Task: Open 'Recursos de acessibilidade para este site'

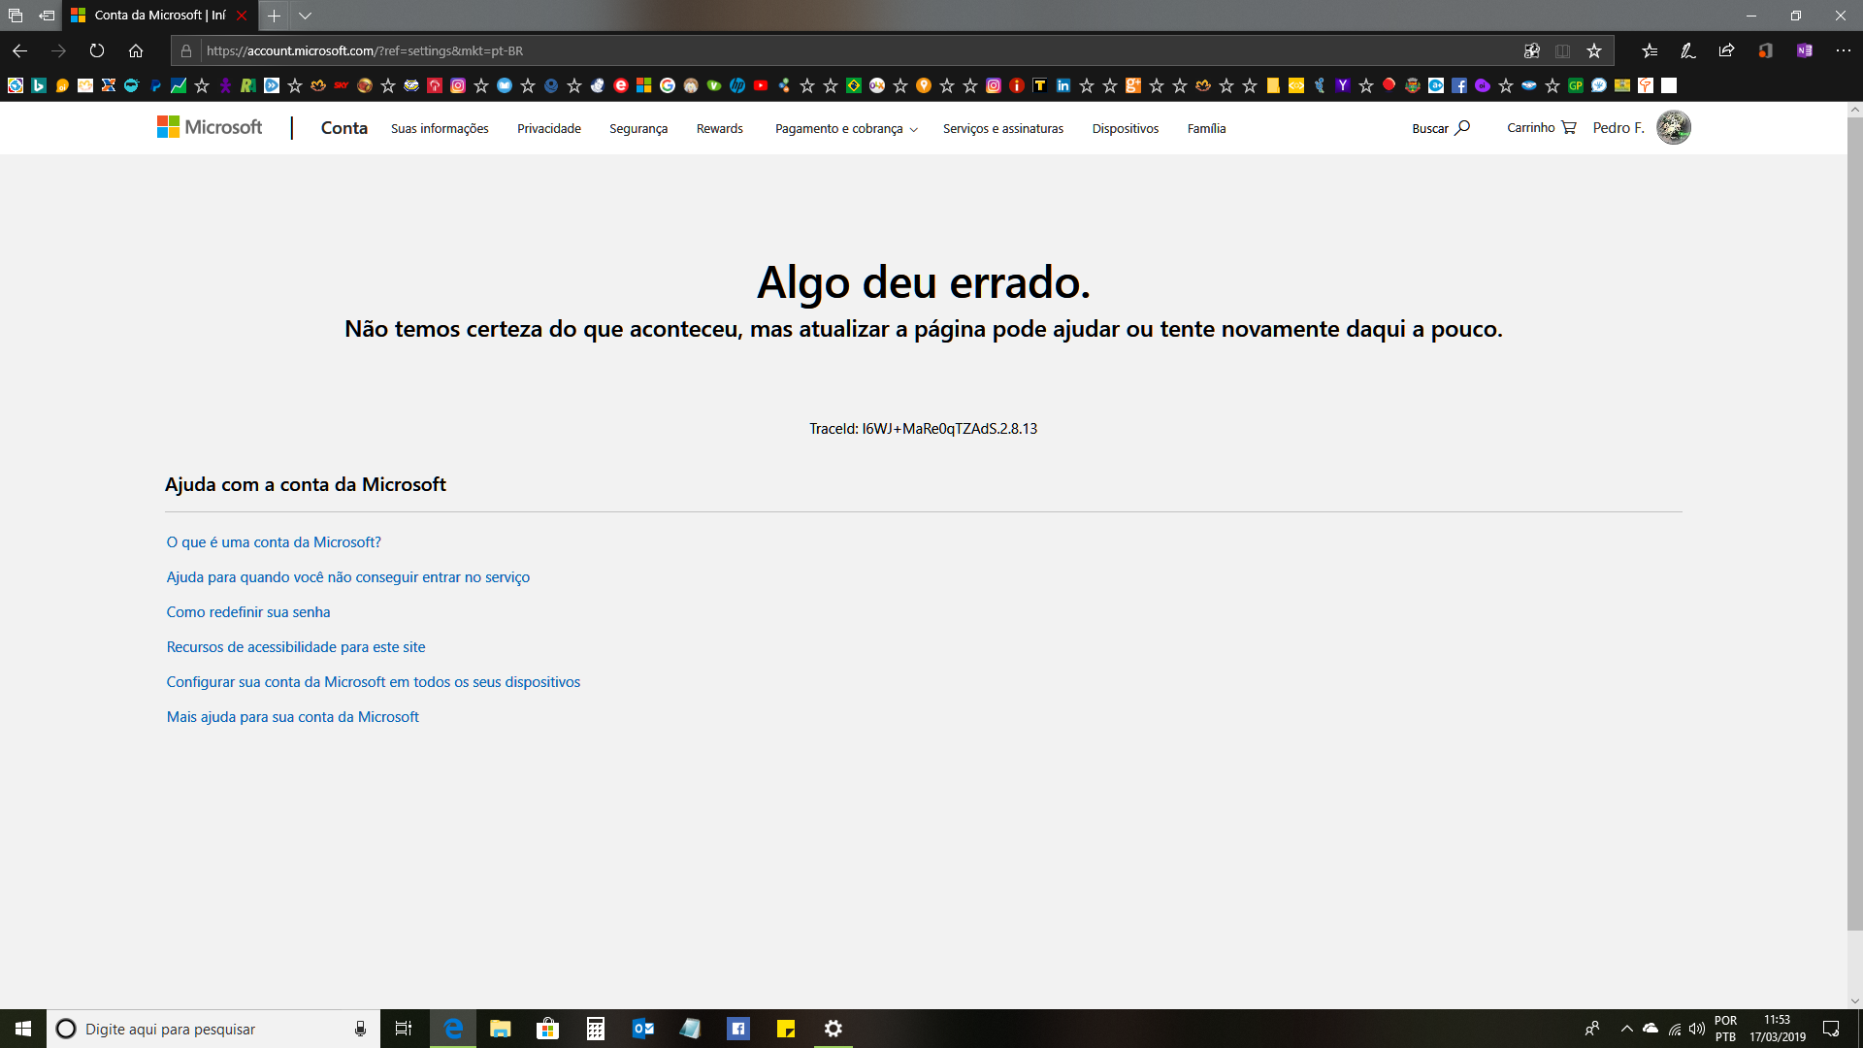Action: (x=296, y=647)
